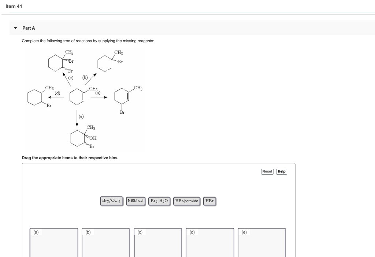Select the Br2, H2O reagent tile

coord(159,201)
